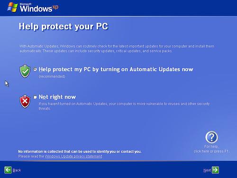Open the Windows Update privacy statement link
This screenshot has width=237, height=178.
(73, 156)
